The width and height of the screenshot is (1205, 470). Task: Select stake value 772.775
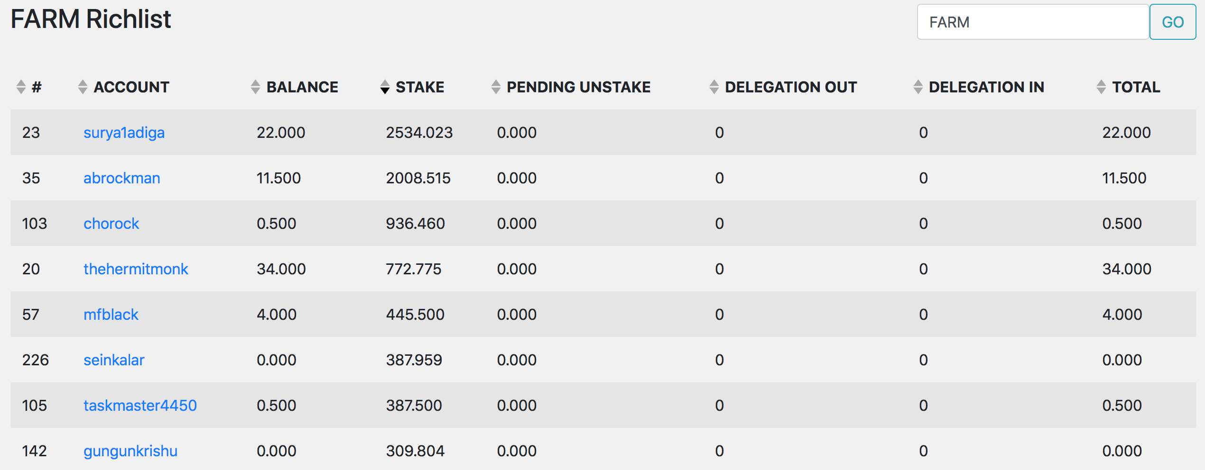413,269
